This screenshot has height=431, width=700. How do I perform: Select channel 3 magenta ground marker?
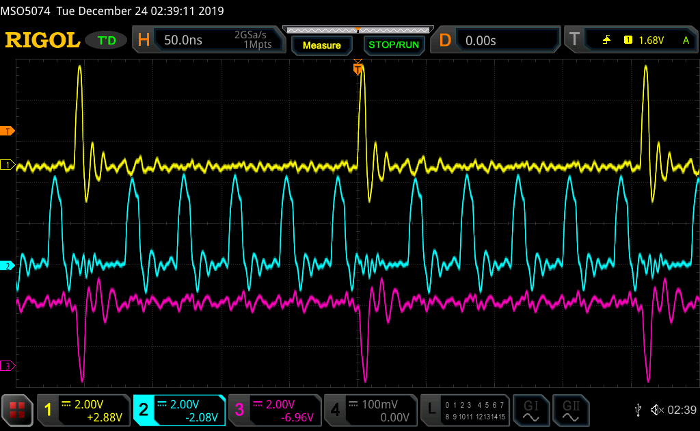click(x=8, y=366)
